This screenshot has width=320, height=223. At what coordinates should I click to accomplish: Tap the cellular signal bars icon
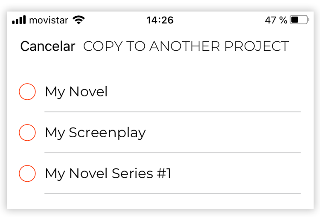click(x=19, y=20)
